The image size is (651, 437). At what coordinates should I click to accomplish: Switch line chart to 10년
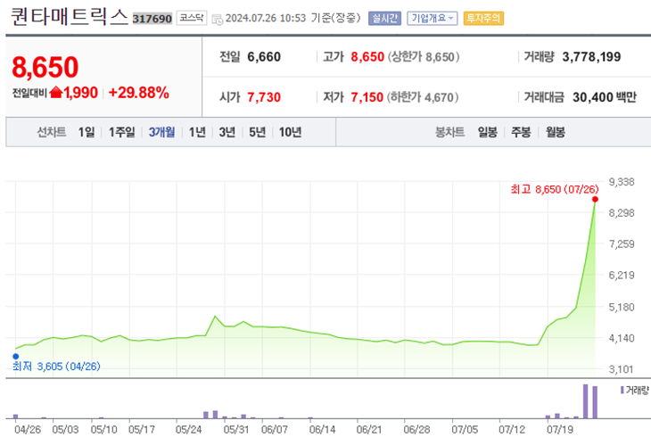290,132
